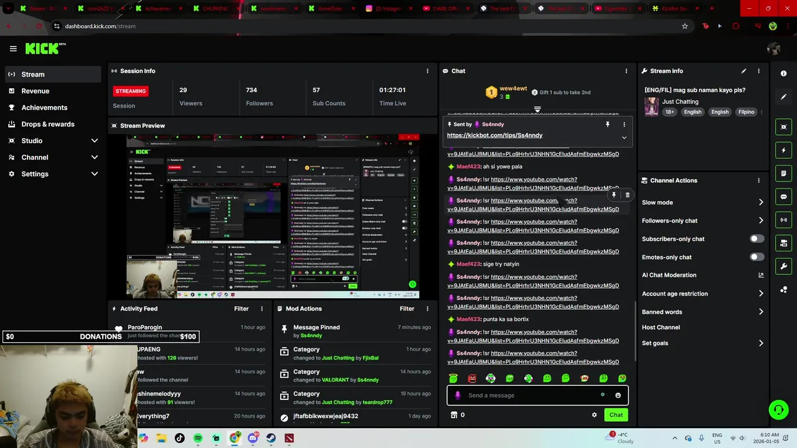Image resolution: width=797 pixels, height=448 pixels.
Task: Open Set goals options arrow
Action: point(761,343)
